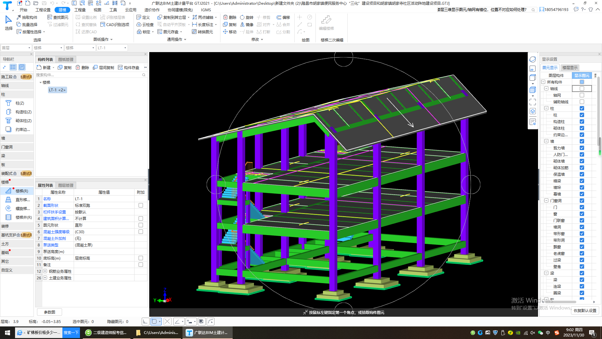Click the 定义 (Define) tool
Screen dimensions: 602x339
click(x=143, y=17)
